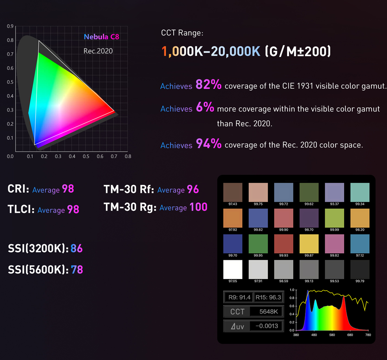Choose the dark purple swatch labeled 98.70

pos(309,218)
